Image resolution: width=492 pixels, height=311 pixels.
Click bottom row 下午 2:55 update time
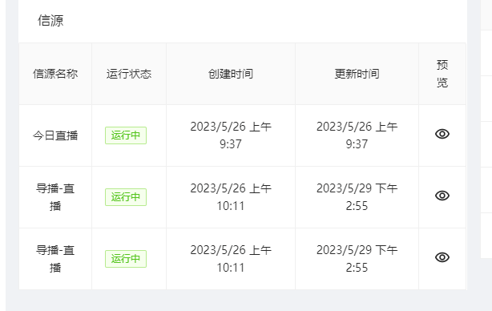(x=357, y=259)
